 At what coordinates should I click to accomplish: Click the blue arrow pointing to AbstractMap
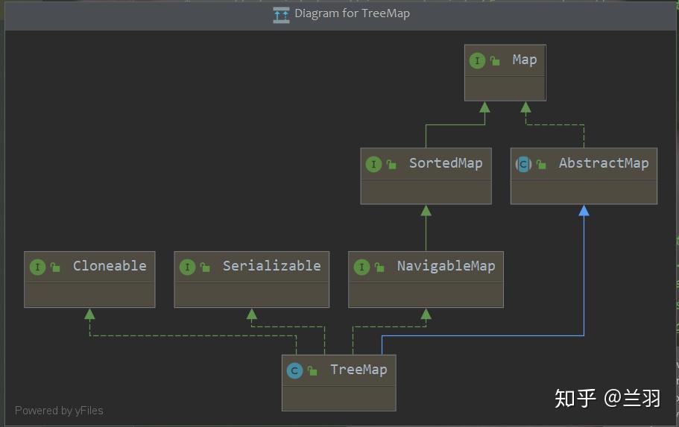click(x=584, y=210)
